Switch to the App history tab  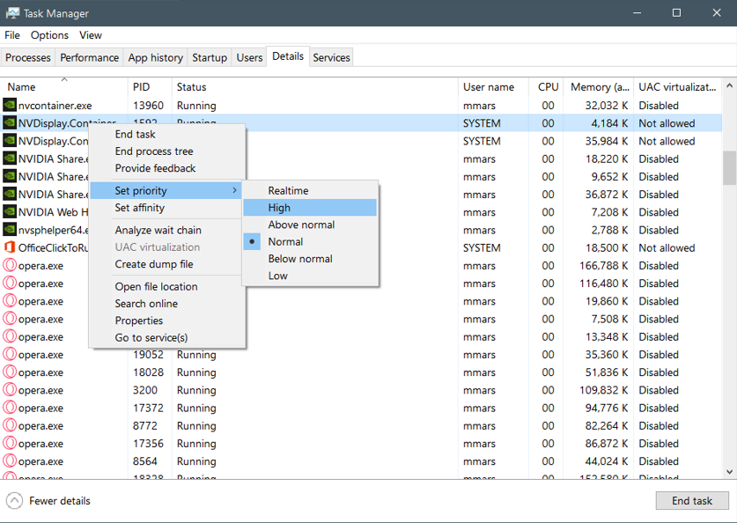[x=155, y=57]
